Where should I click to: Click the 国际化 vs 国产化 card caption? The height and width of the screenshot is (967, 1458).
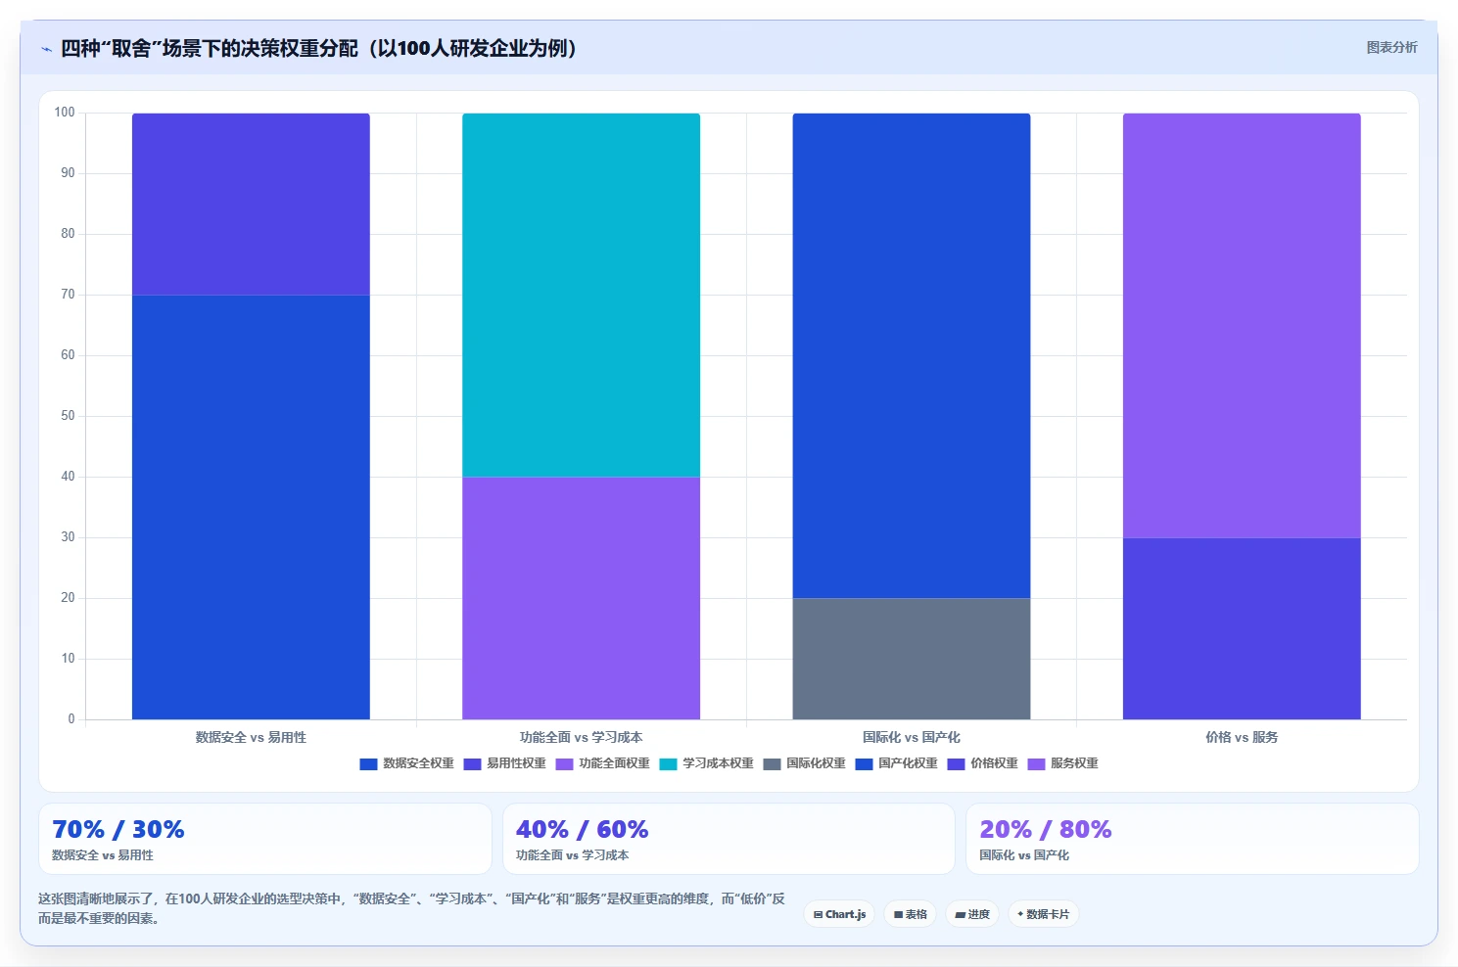1024,855
